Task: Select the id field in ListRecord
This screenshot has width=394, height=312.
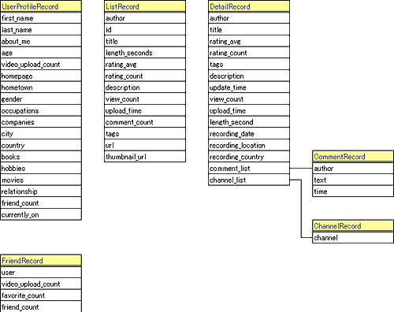Action: pos(145,29)
